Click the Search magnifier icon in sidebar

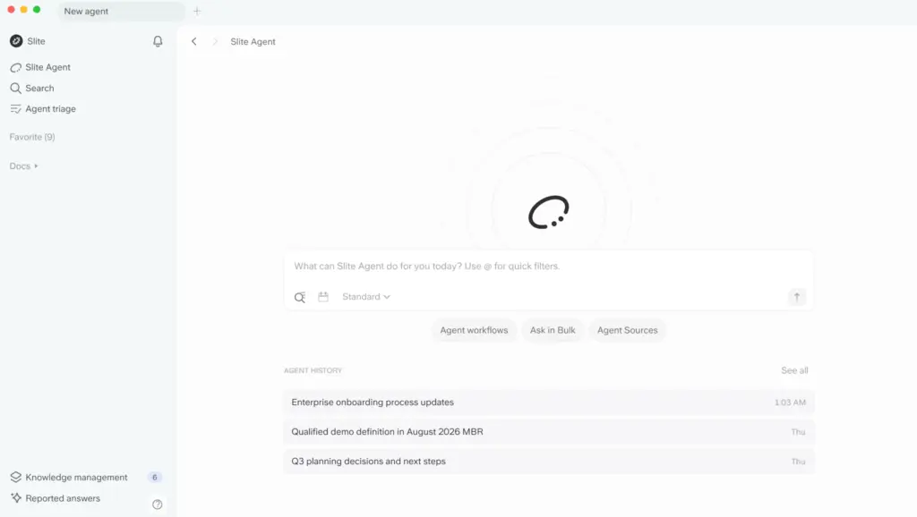[16, 89]
